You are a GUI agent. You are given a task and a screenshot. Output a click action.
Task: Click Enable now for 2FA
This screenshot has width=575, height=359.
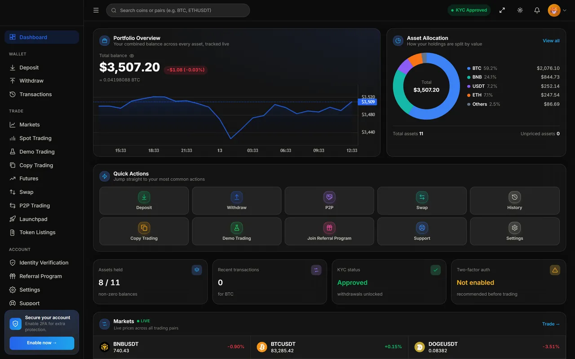tap(42, 343)
